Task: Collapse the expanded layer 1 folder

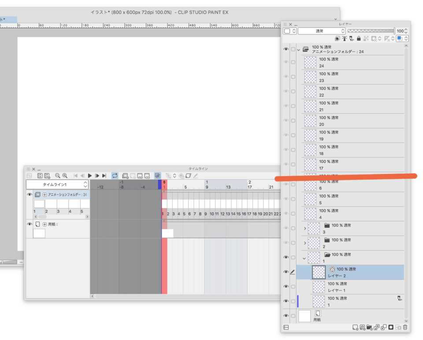Action: [304, 258]
